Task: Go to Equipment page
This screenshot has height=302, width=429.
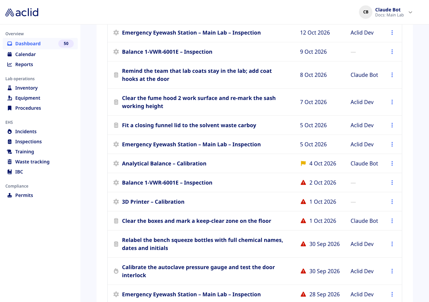Action: tap(28, 98)
